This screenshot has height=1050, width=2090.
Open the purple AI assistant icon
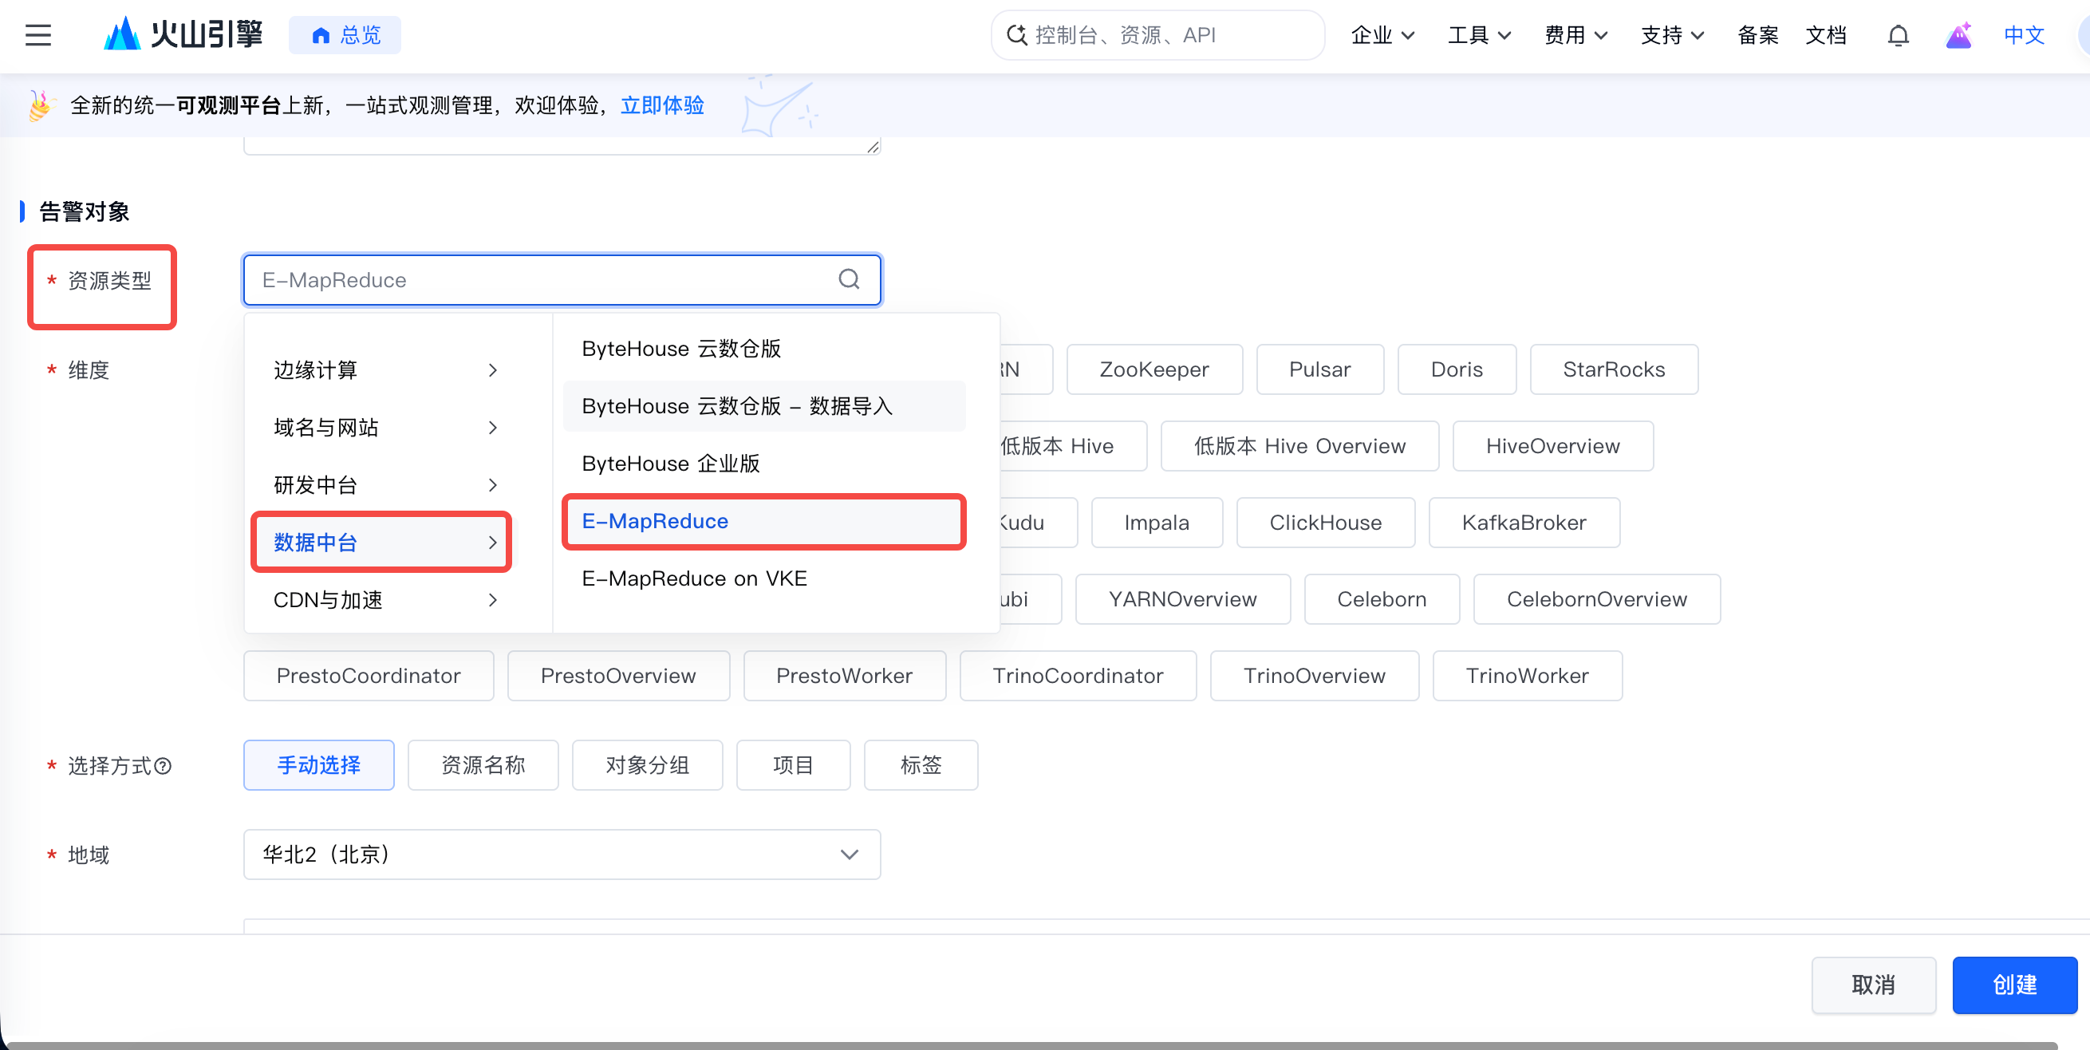(x=1958, y=35)
